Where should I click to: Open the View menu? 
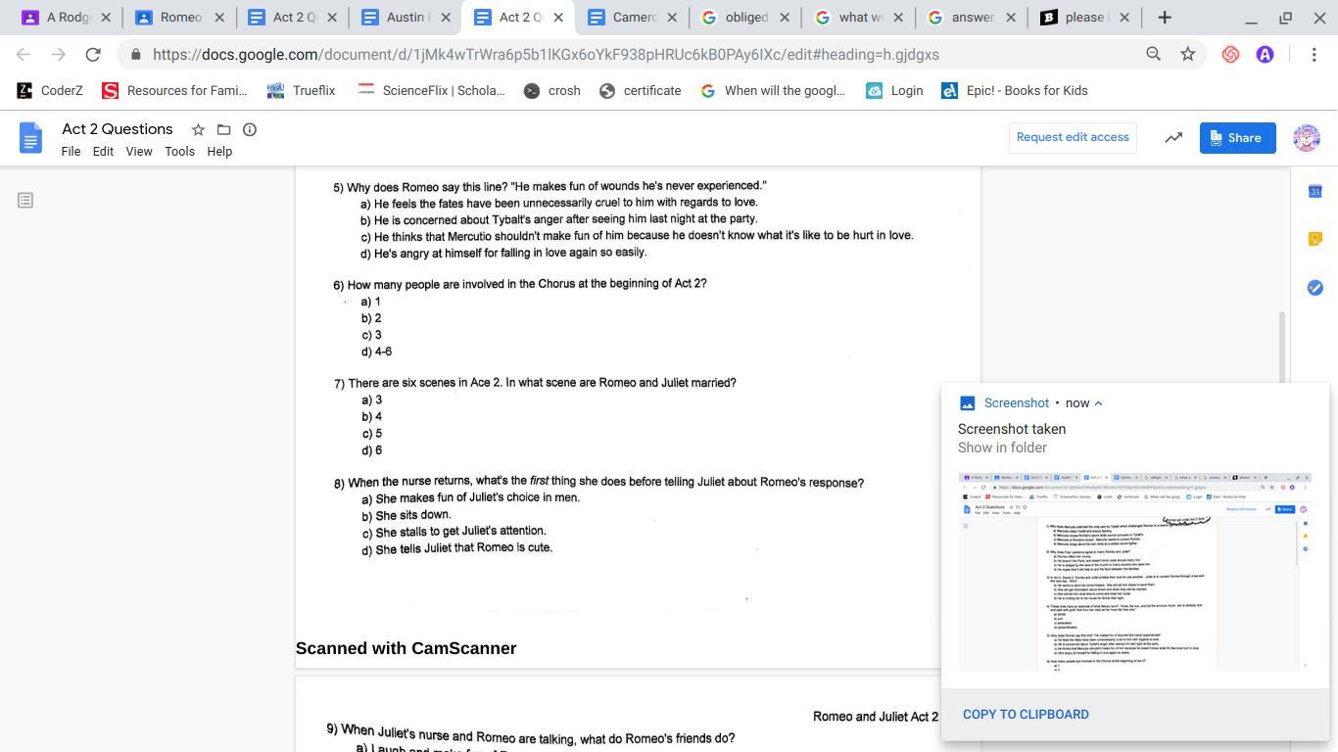point(139,152)
